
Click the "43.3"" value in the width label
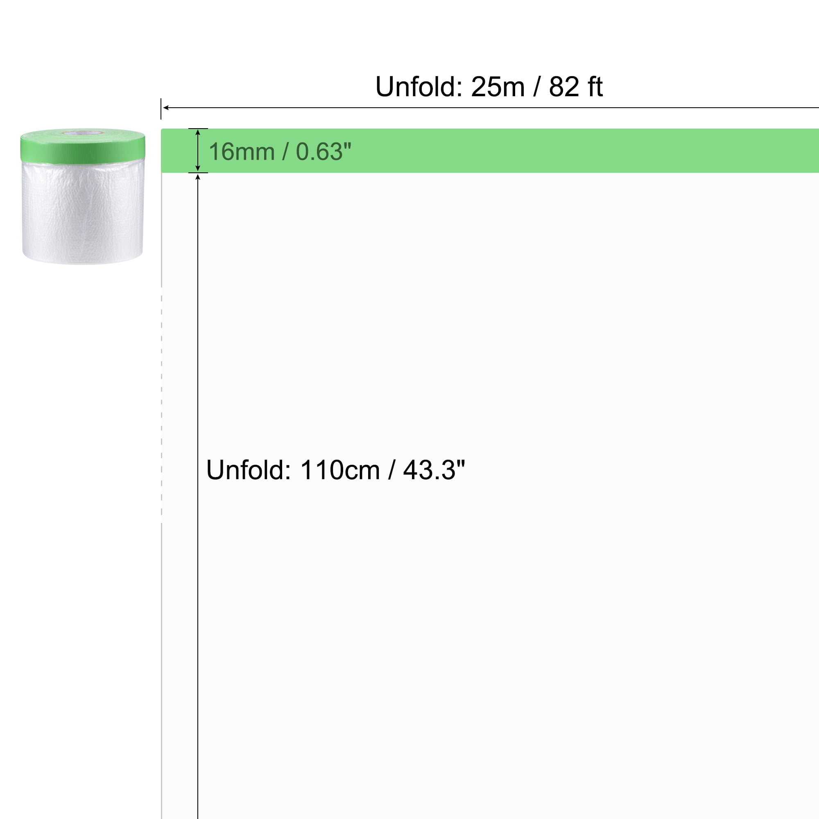pyautogui.click(x=433, y=470)
